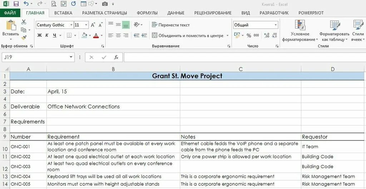Toggle italic К formatting
The image size is (366, 189).
[x=47, y=35]
